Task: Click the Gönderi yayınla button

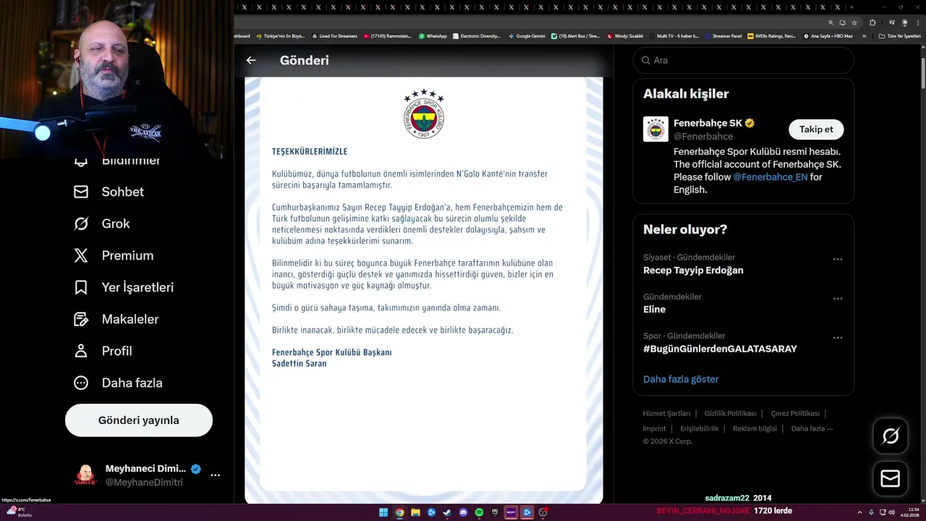Action: click(139, 420)
